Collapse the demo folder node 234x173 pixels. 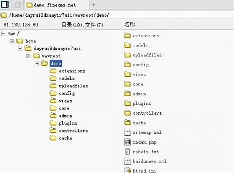tap(37, 63)
